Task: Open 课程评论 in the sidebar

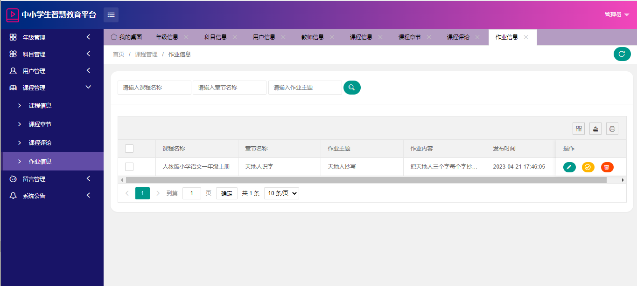Action: pyautogui.click(x=52, y=143)
